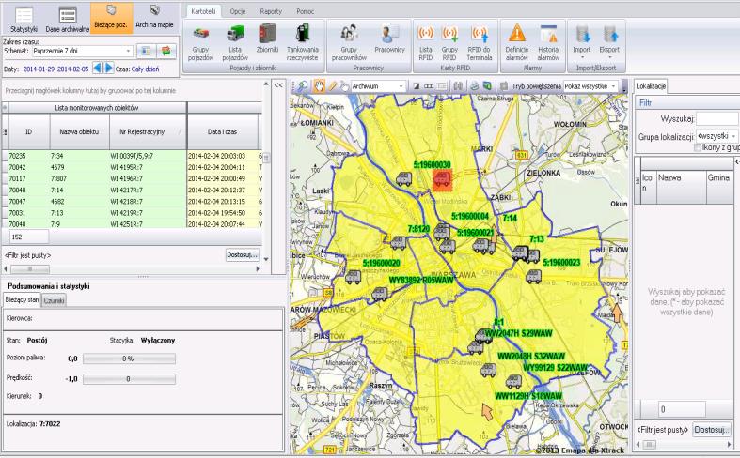The width and height of the screenshot is (740, 458).
Task: Open Grupy pracowników
Action: point(349,43)
